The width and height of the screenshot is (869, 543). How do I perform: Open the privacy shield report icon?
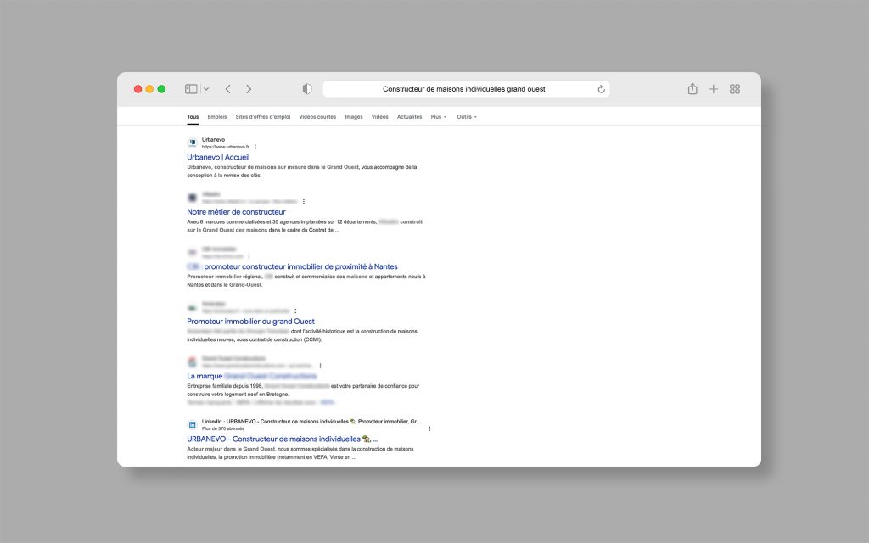tap(307, 89)
